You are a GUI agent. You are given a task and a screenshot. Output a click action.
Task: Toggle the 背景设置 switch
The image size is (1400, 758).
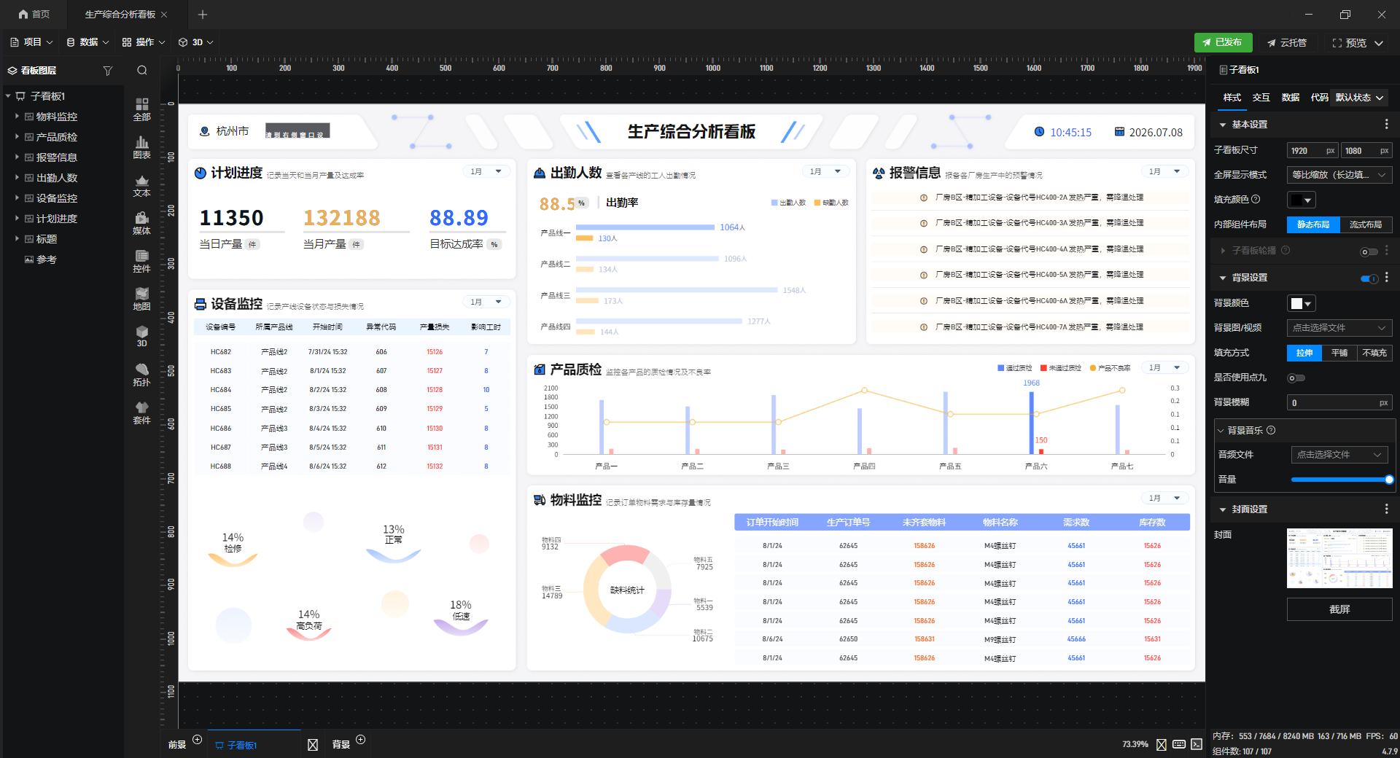(x=1369, y=278)
